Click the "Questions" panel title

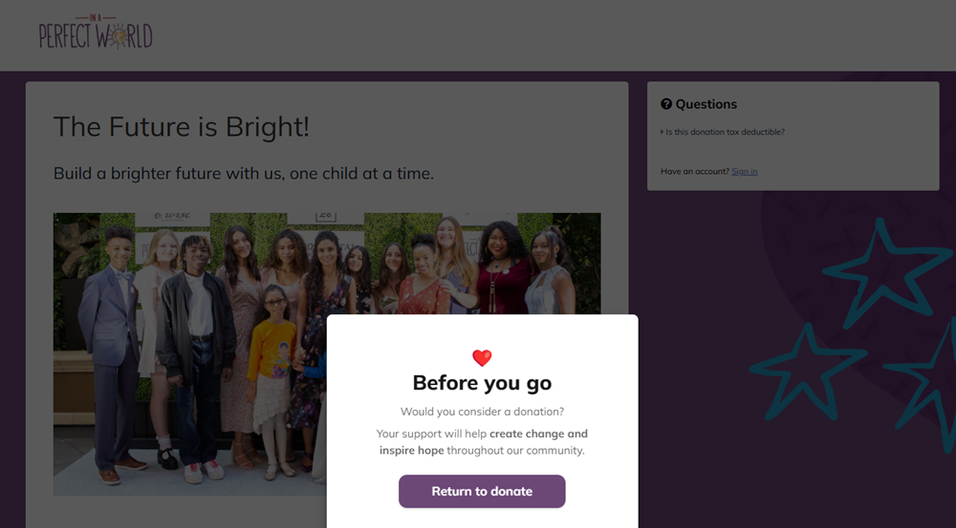(x=706, y=104)
